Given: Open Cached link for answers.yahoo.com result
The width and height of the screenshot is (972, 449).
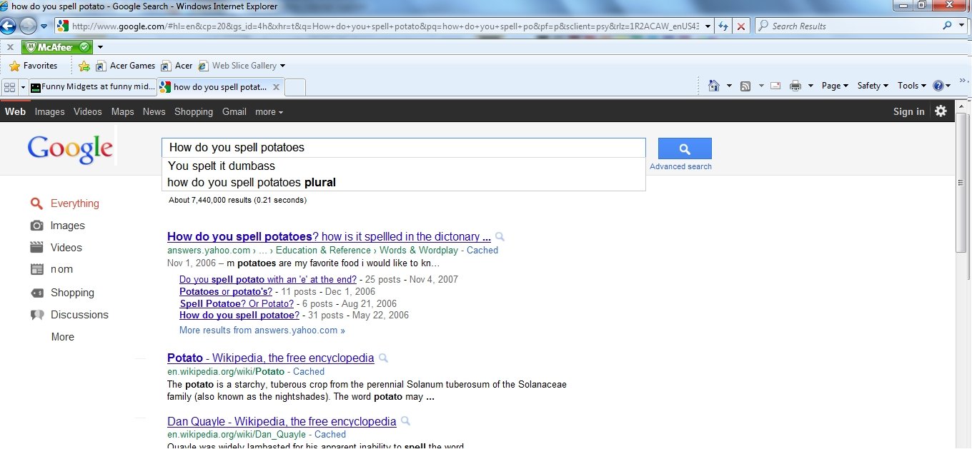Looking at the screenshot, I should 482,251.
